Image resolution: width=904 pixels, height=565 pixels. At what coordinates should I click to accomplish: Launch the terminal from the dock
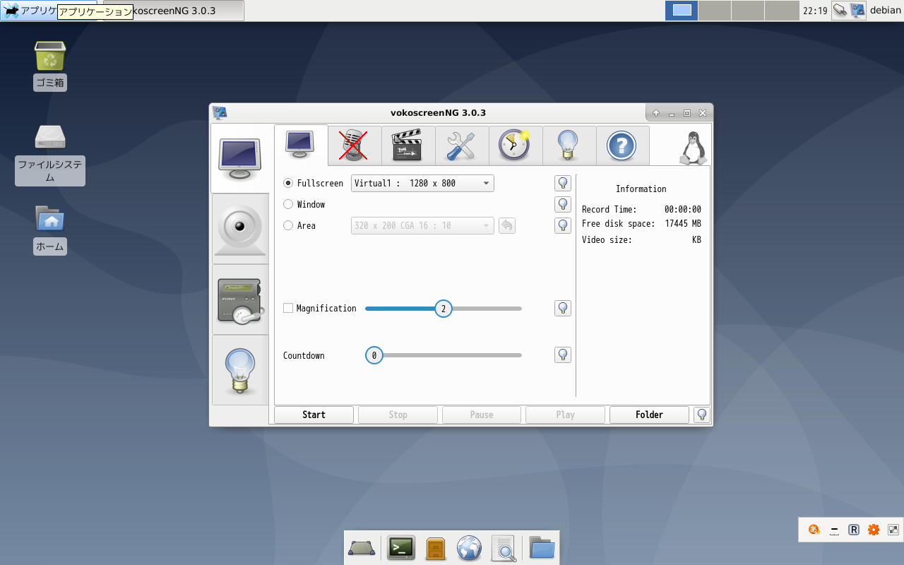[401, 548]
